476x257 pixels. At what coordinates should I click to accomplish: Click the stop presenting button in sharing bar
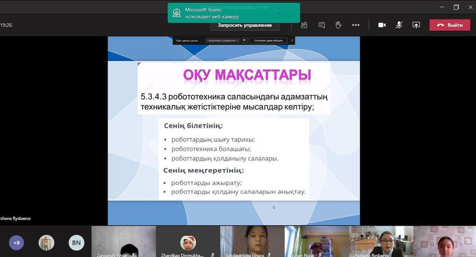pyautogui.click(x=268, y=40)
